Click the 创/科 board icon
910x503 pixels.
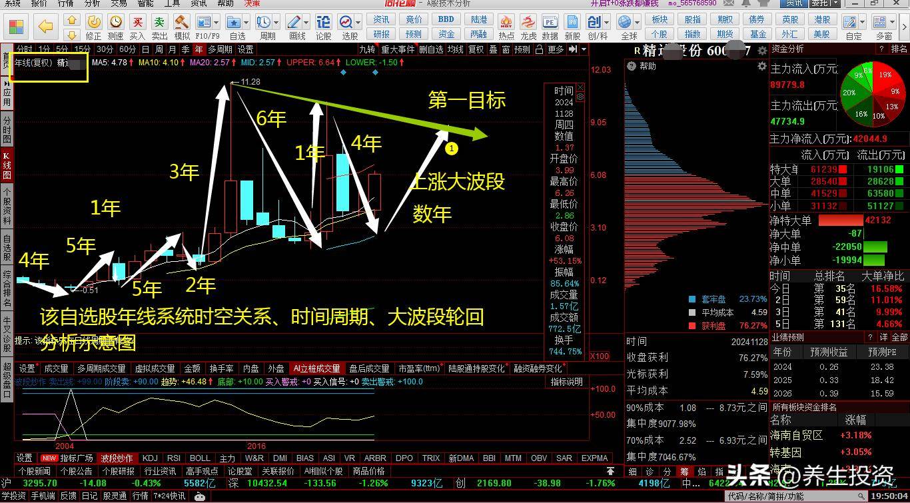pyautogui.click(x=594, y=23)
